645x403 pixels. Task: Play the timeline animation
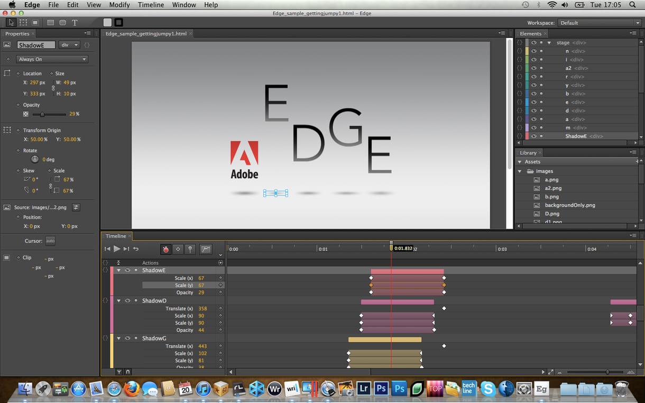pos(117,249)
